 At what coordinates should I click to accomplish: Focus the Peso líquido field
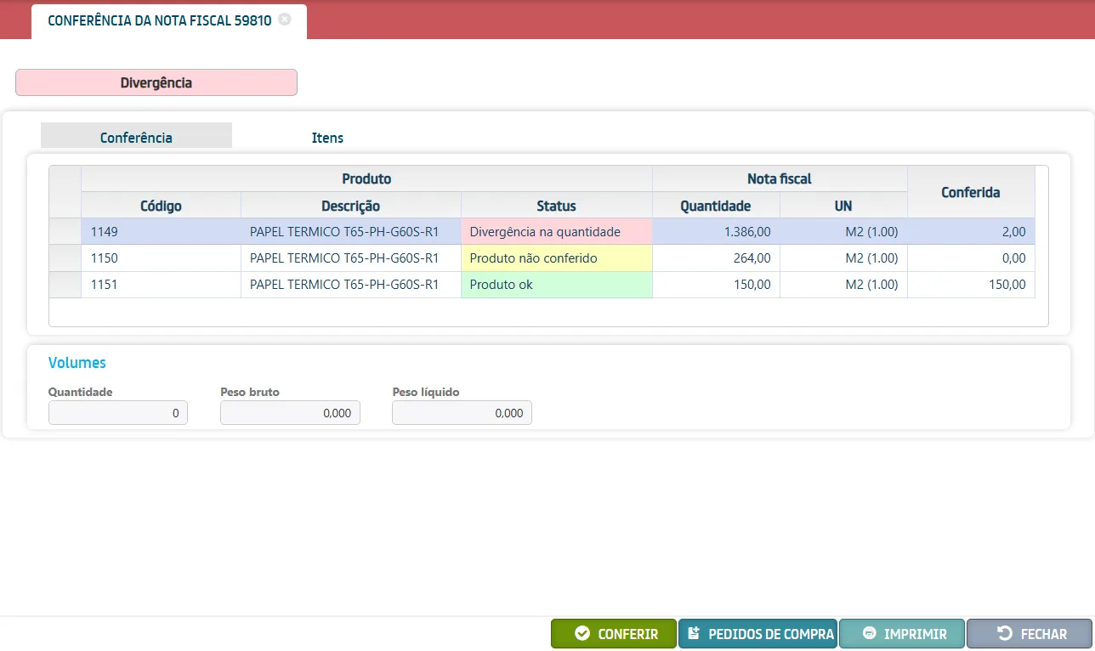pos(462,413)
